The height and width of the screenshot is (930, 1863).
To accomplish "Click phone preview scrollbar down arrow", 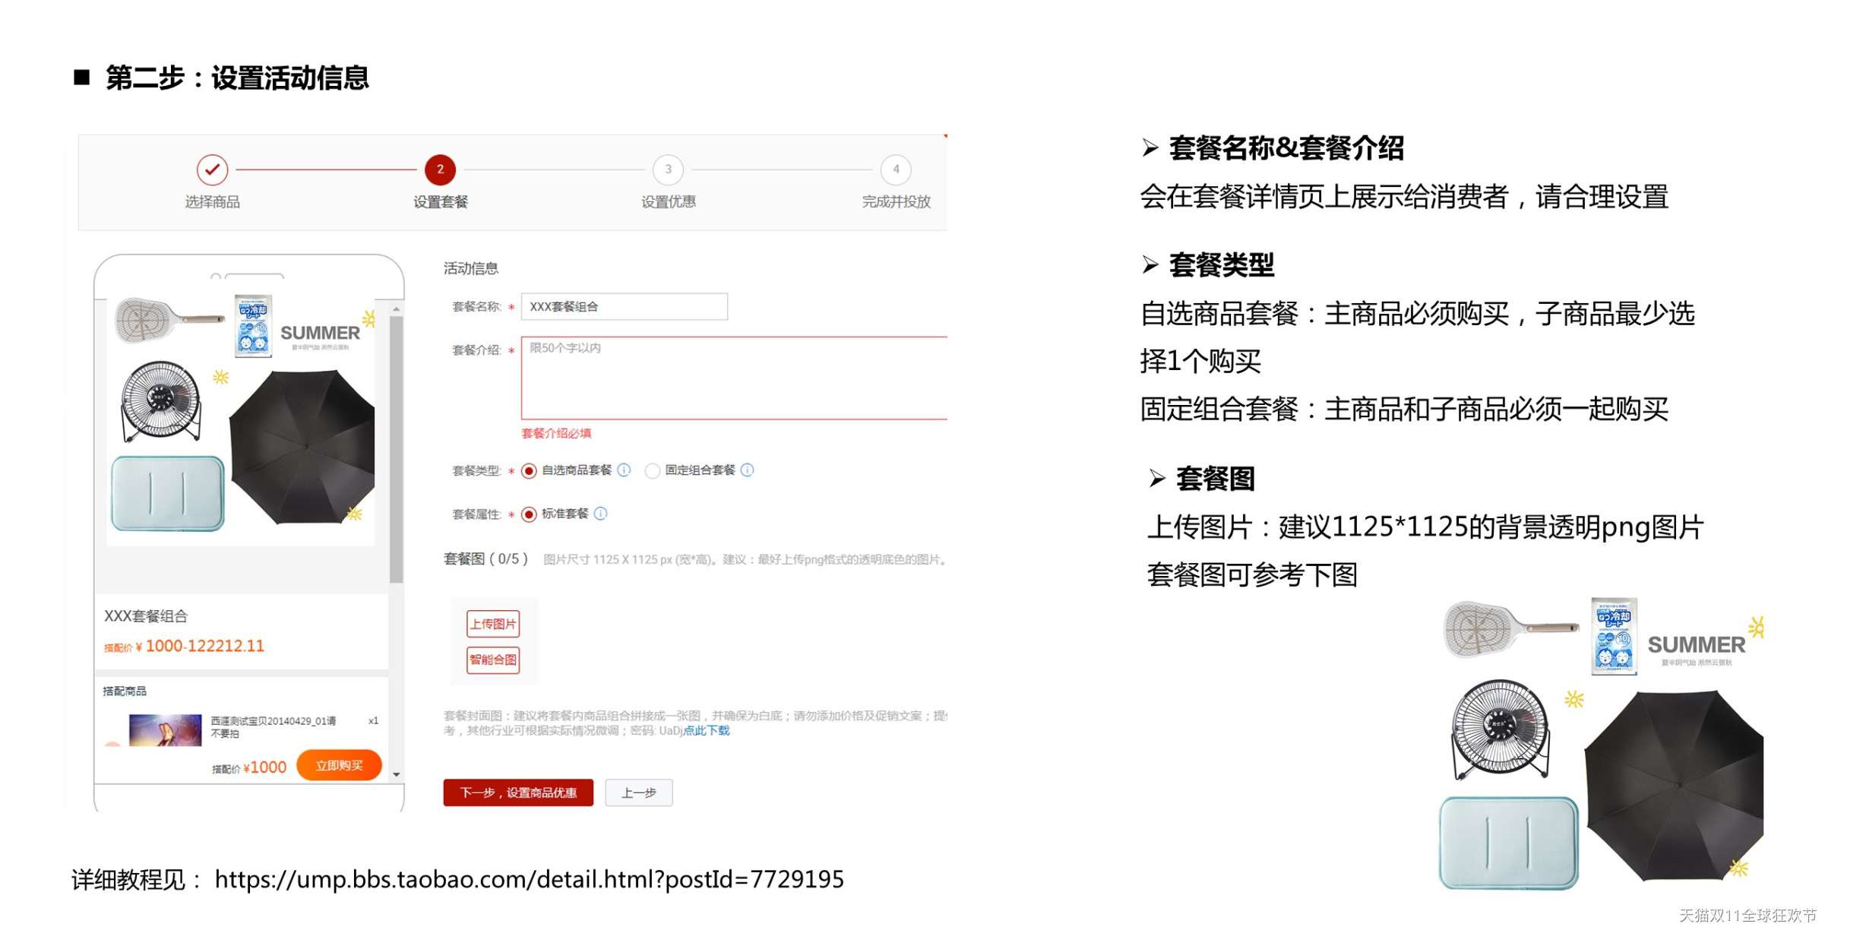I will tap(397, 774).
